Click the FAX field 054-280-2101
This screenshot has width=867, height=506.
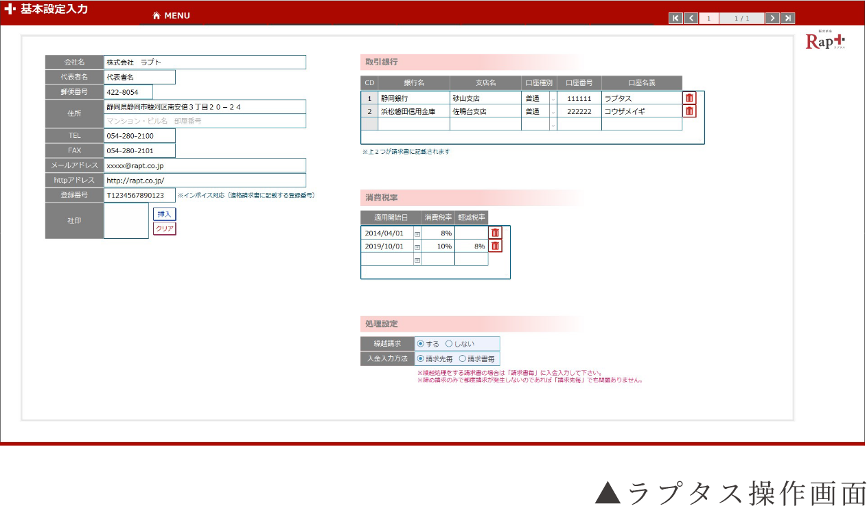[139, 150]
